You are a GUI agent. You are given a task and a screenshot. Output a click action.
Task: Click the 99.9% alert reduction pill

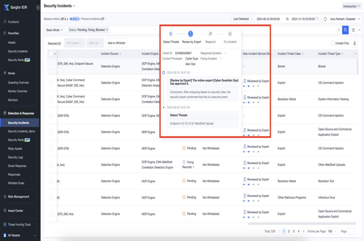click(x=74, y=19)
